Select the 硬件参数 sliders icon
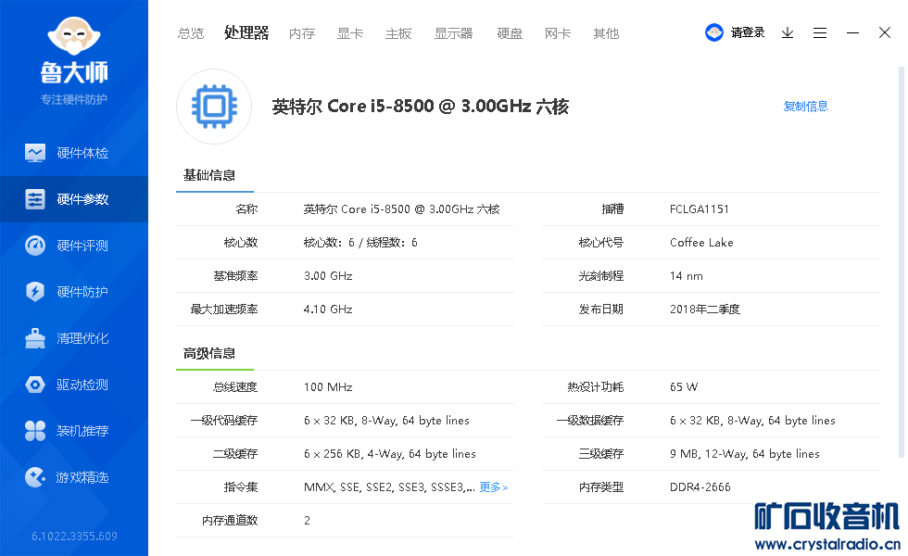This screenshot has width=908, height=556. pos(35,199)
